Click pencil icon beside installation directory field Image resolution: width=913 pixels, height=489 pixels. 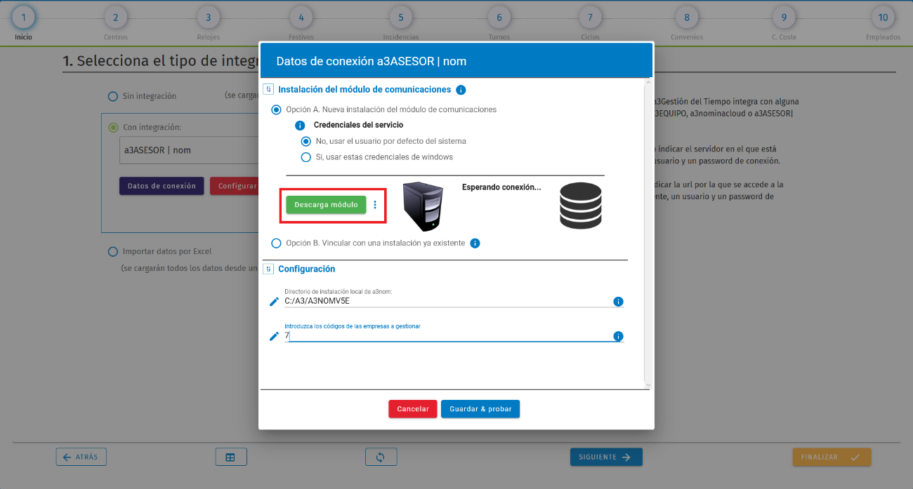[275, 302]
